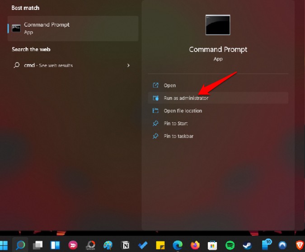Choose Open file location
Image resolution: width=305 pixels, height=252 pixels.
[x=218, y=111]
